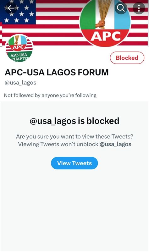Open the bold @usa_lagos mention in warning
Image resolution: width=149 pixels, height=252 pixels.
(x=115, y=144)
